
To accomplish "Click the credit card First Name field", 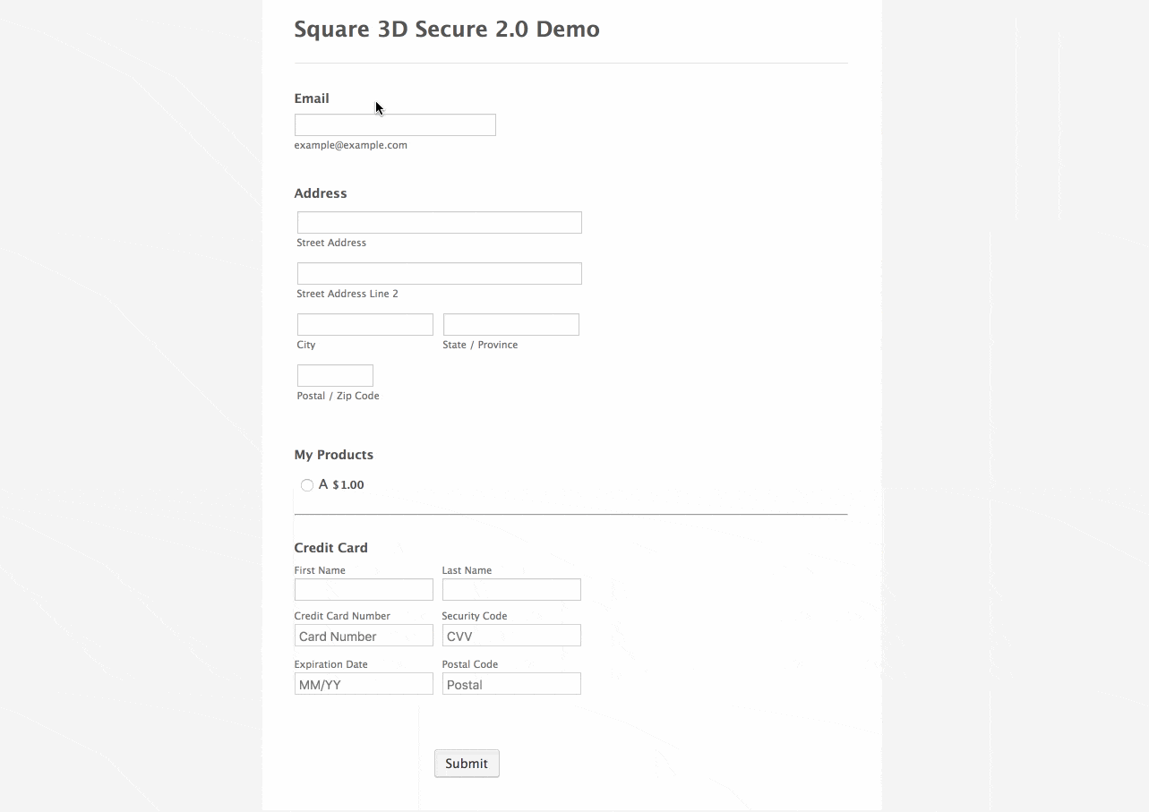I will click(364, 590).
